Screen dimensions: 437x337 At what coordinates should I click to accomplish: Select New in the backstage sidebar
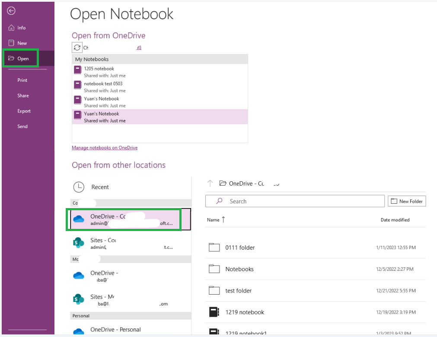click(28, 43)
